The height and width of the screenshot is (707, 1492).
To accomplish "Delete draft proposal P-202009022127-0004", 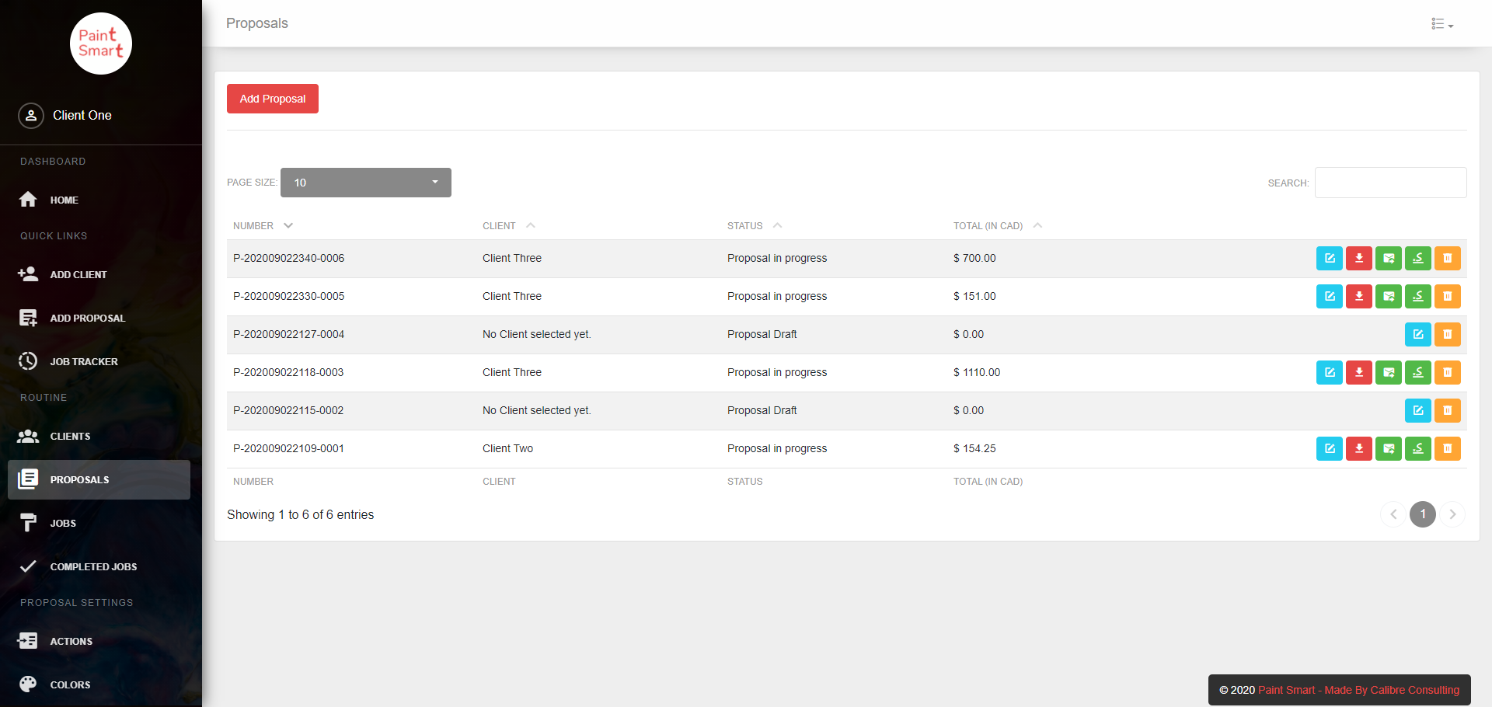I will pos(1447,335).
